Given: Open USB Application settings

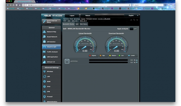Looking at the screenshot, I should coord(51,57).
